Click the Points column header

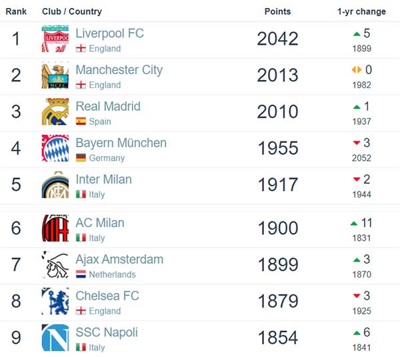277,11
